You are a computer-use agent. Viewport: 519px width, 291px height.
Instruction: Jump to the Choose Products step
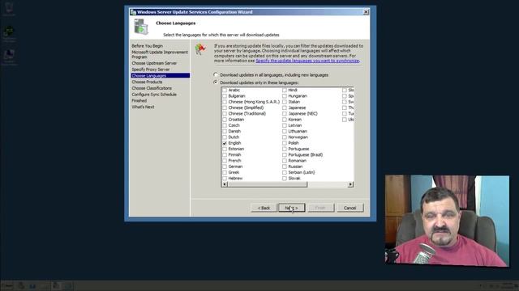(x=147, y=82)
